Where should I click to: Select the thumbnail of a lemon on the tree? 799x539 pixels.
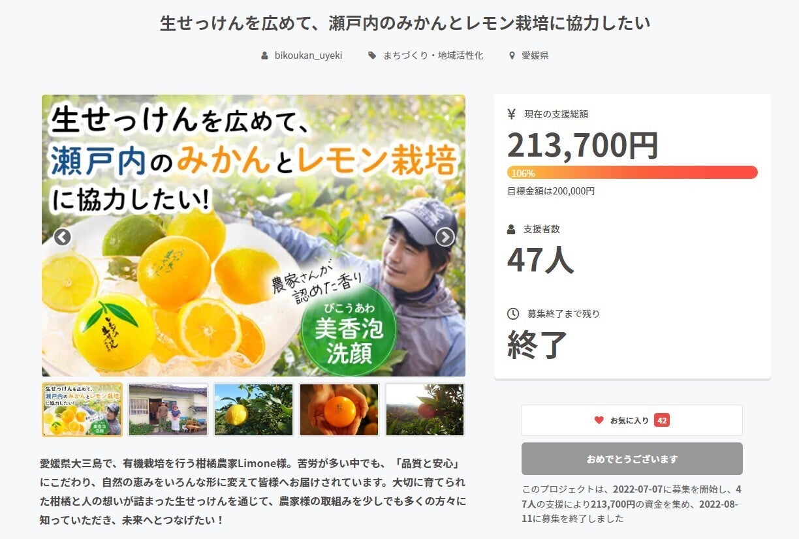click(x=253, y=410)
